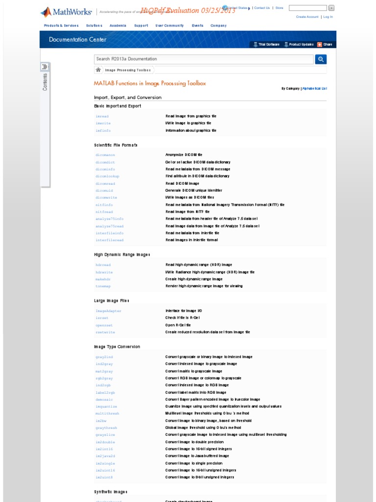Screen dimensions: 376x502
Task: Open the Support menu
Action: (x=141, y=25)
